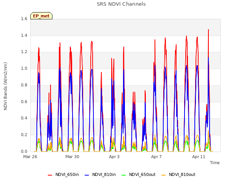Image resolution: width=243 pixels, height=182 pixels.
Task: Click the 0.8 y-axis tick label
Action: point(24,85)
